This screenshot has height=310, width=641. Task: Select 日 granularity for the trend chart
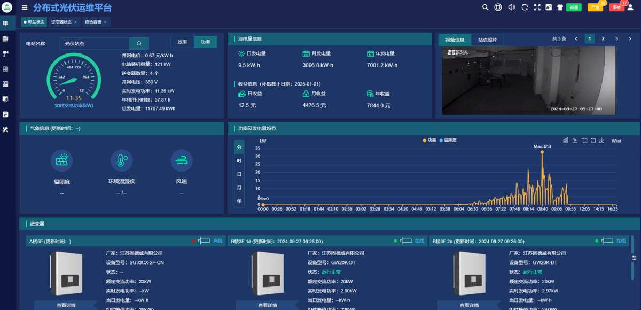point(239,175)
